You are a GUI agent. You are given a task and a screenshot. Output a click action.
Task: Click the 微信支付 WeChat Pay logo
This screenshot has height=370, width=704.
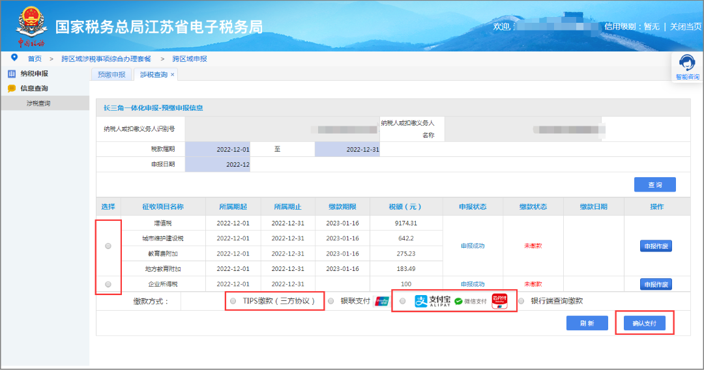(x=471, y=302)
